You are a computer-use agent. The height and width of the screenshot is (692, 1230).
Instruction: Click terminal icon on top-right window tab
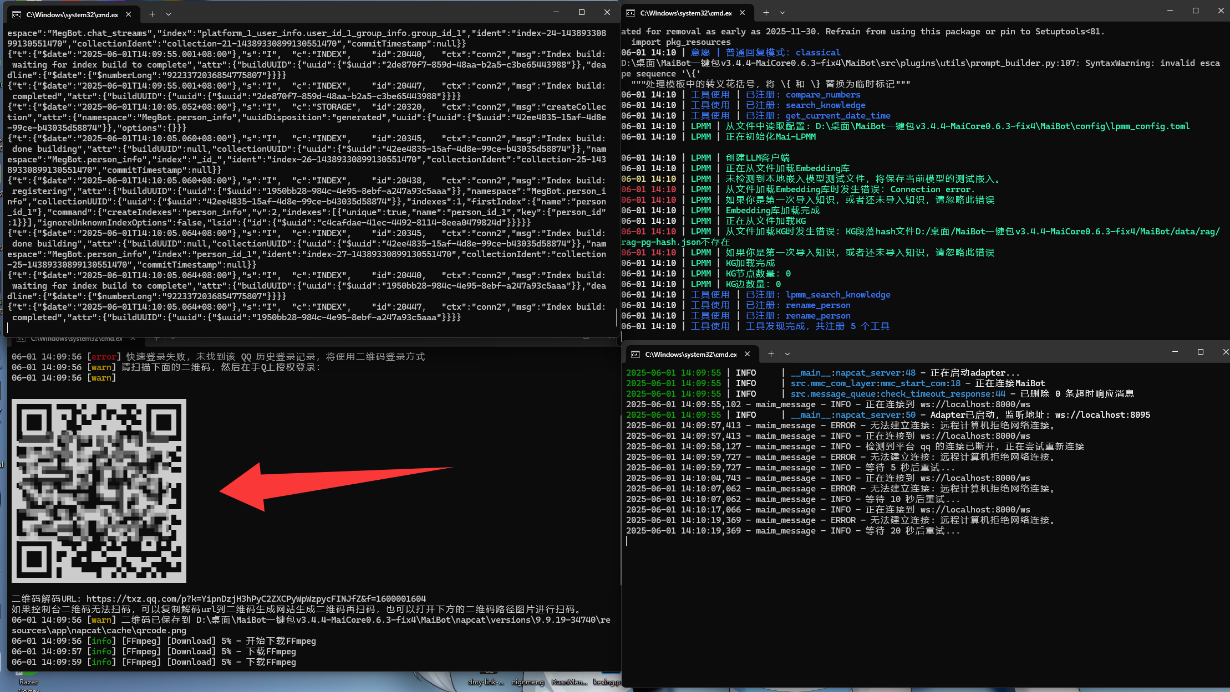pyautogui.click(x=631, y=13)
